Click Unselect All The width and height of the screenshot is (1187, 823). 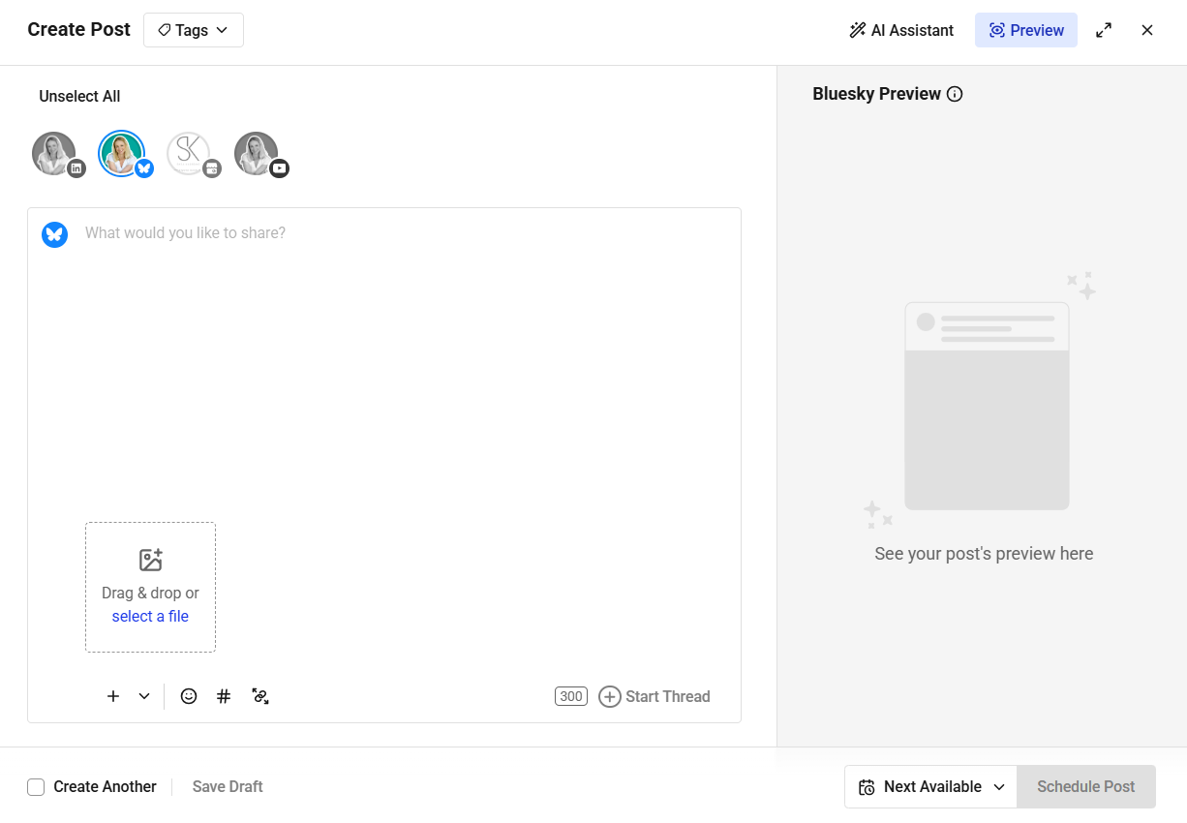(78, 96)
